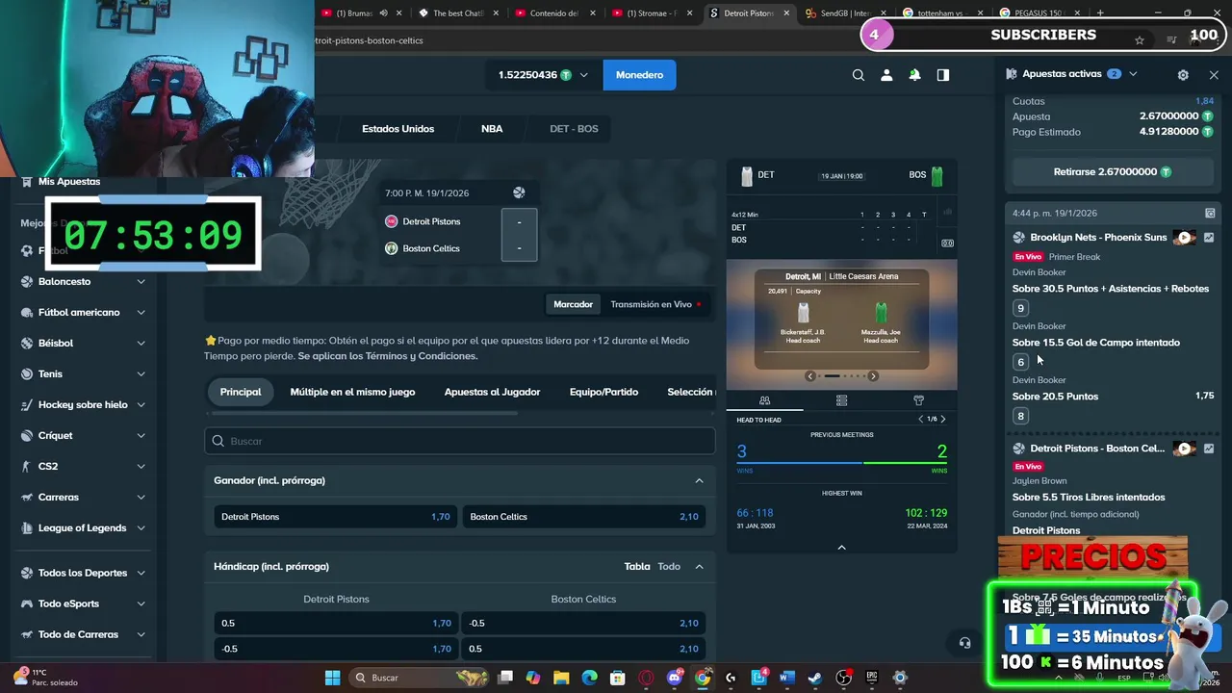Show previous head-to-head stat page

point(920,419)
